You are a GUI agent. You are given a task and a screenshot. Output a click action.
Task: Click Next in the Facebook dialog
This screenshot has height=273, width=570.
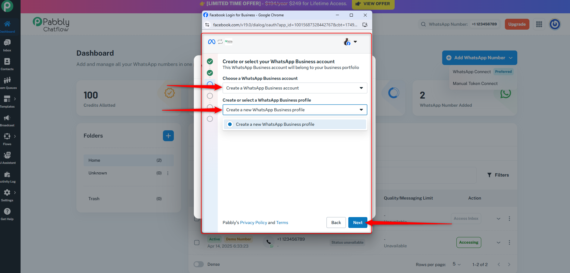click(358, 223)
